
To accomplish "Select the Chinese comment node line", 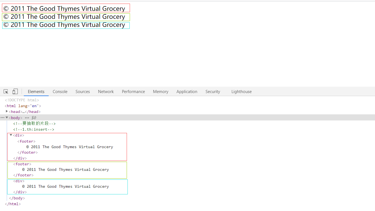I will 34,123.
